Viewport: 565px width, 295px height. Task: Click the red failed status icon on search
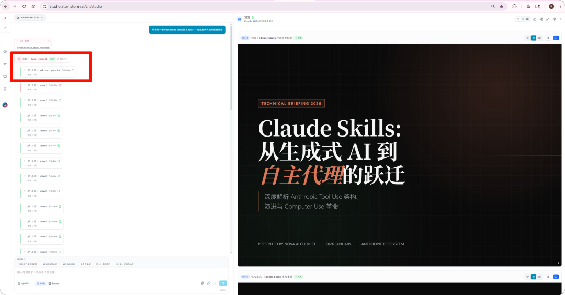coord(60,85)
